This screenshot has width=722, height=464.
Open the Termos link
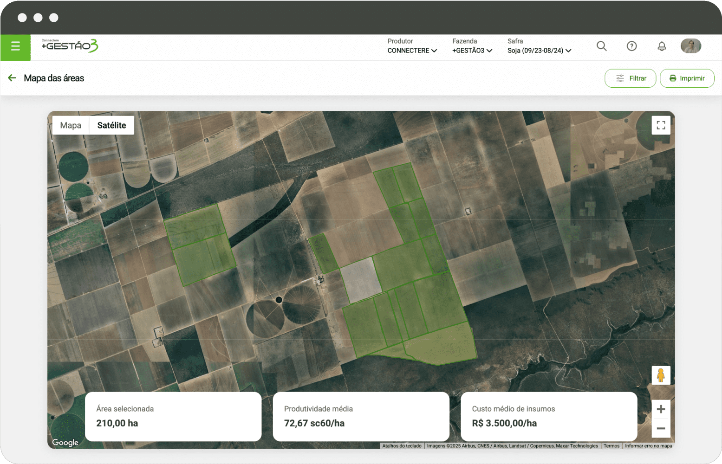click(x=611, y=446)
